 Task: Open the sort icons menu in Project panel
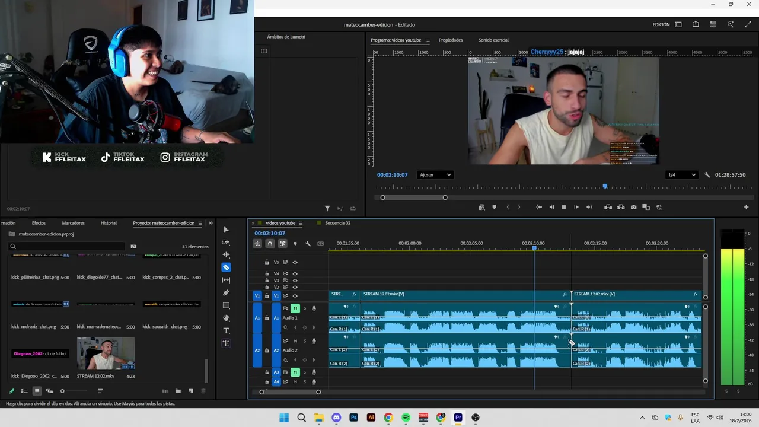(100, 391)
